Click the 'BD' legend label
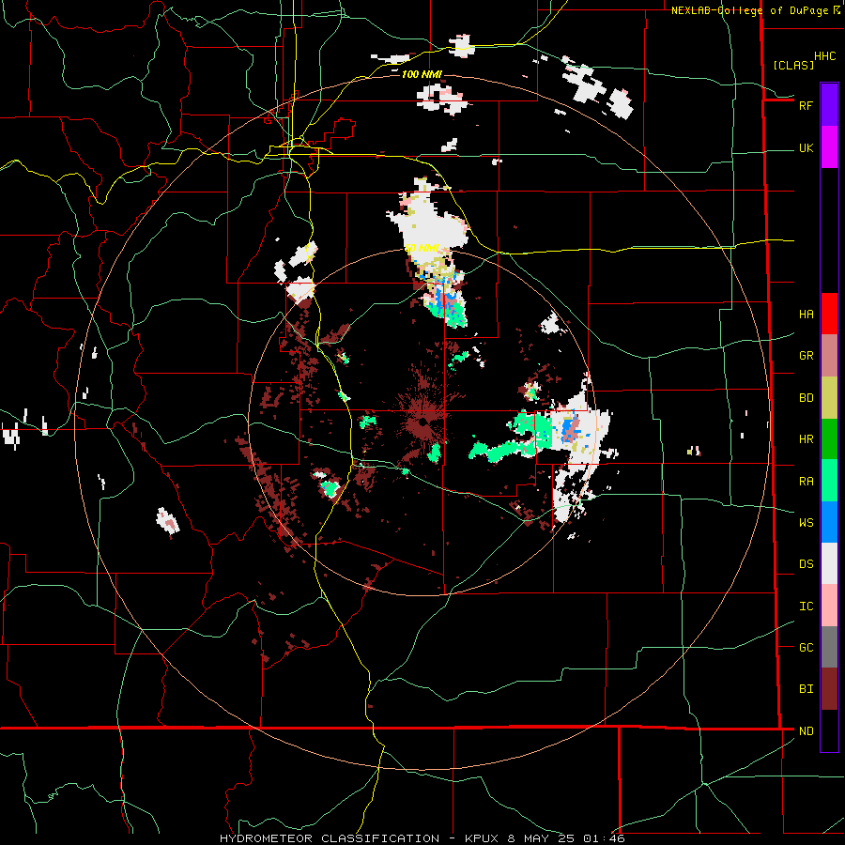 (x=806, y=398)
